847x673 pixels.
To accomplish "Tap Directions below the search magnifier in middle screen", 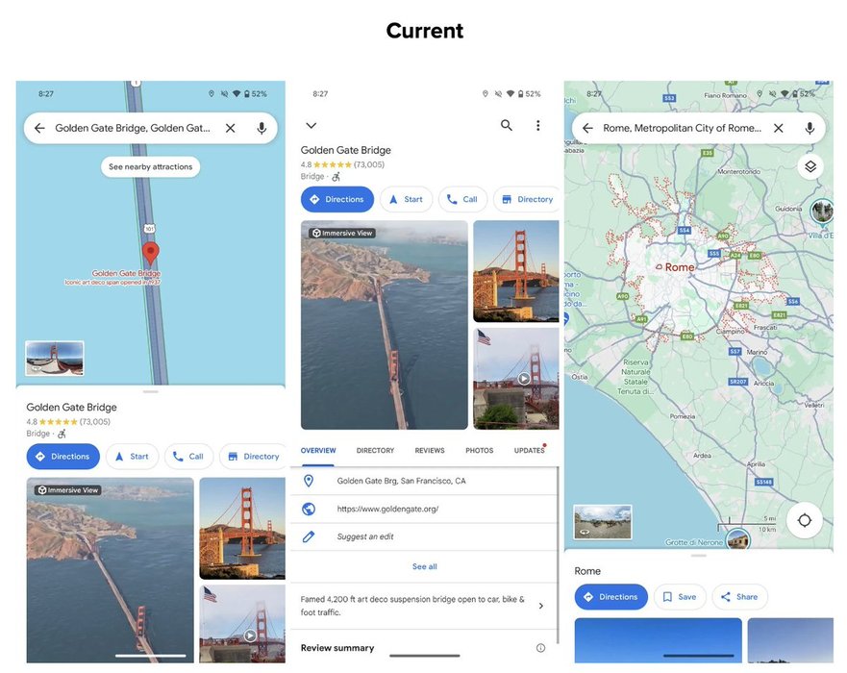I will click(337, 199).
